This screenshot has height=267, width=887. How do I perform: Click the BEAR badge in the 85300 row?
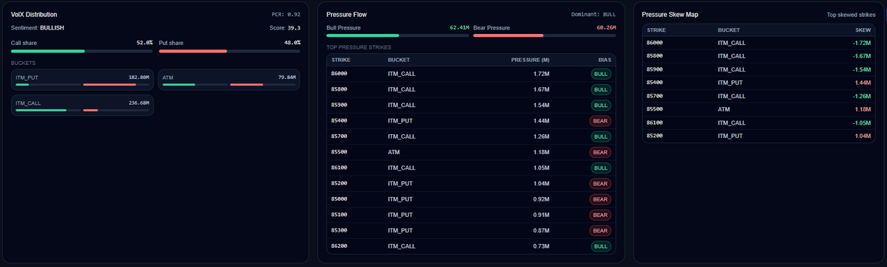click(600, 230)
